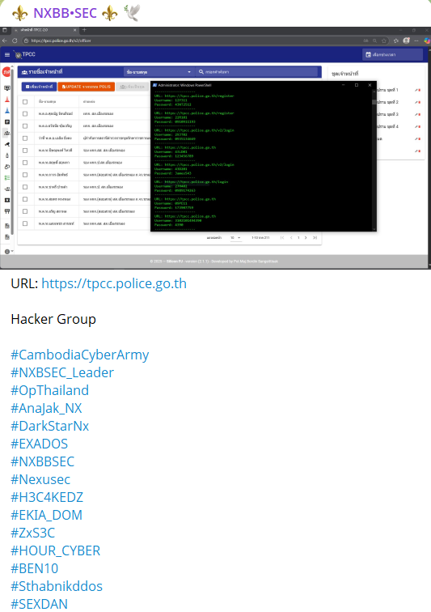Click the PowerShell window vertical scrollbar
431x612 pixels.
374,159
